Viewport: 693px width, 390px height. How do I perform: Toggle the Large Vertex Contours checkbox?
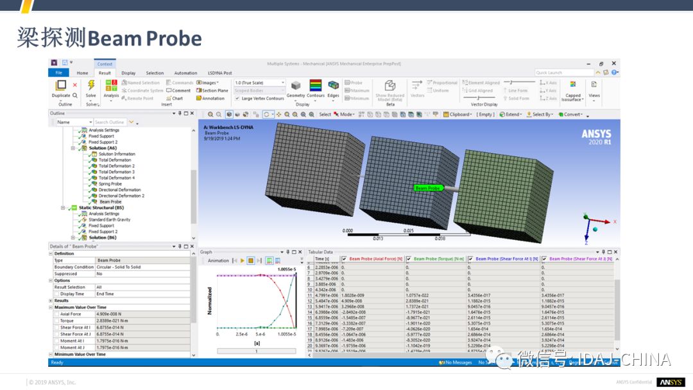coord(237,98)
